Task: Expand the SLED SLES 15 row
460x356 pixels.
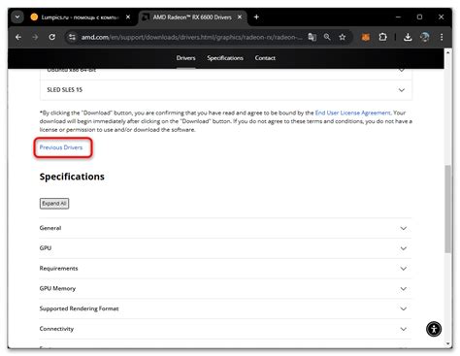Action: [226, 90]
